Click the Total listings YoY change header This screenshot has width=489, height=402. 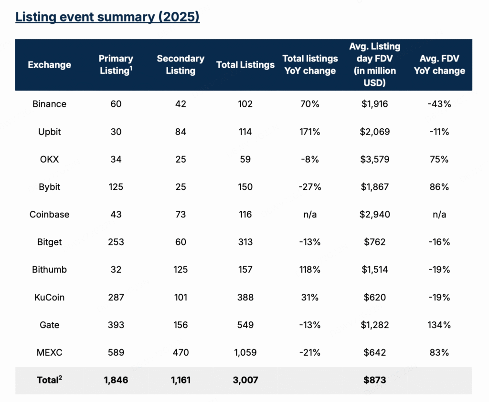point(310,65)
